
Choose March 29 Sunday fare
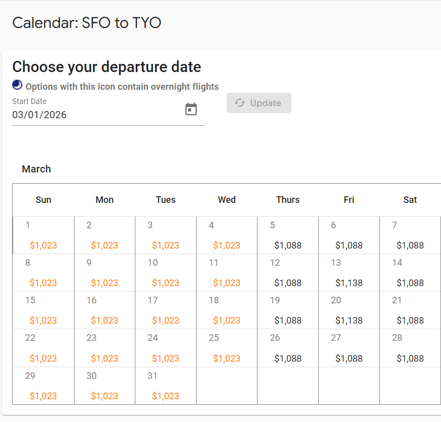click(43, 396)
